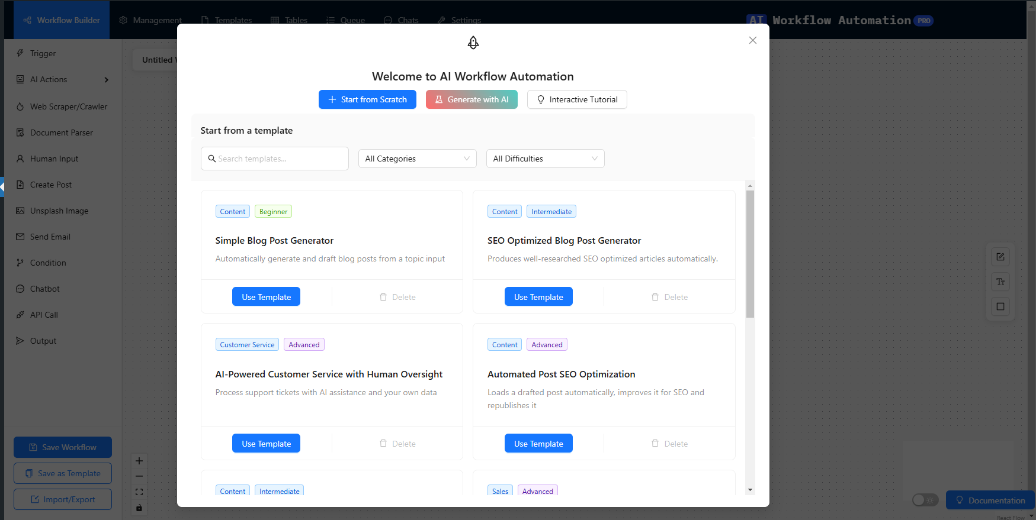This screenshot has width=1036, height=520.
Task: Click the Search templates input field
Action: click(275, 159)
